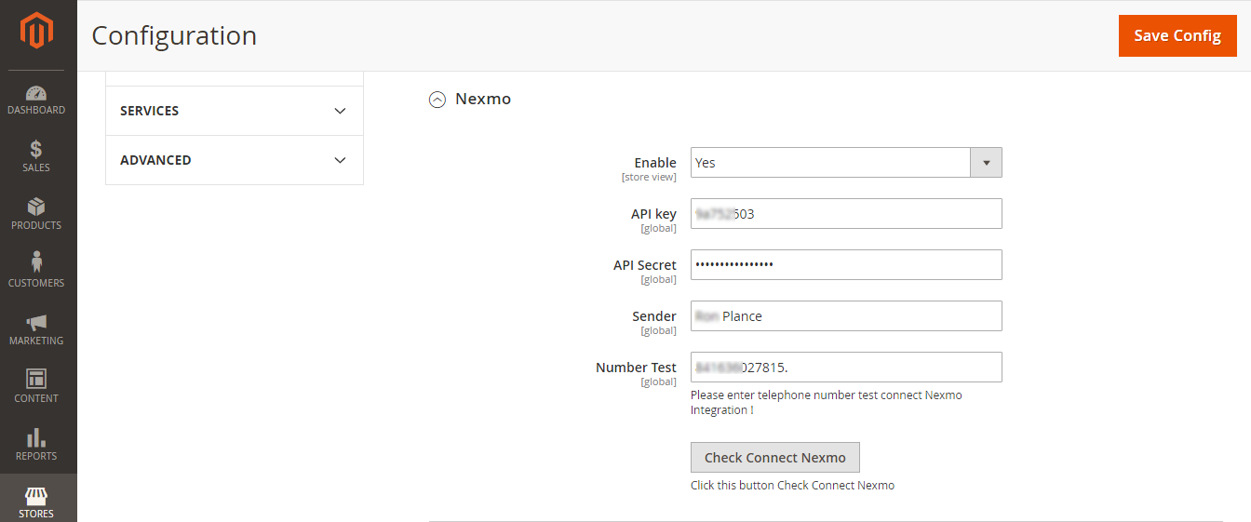1251x522 pixels.
Task: Click into the API Secret field
Action: [845, 265]
